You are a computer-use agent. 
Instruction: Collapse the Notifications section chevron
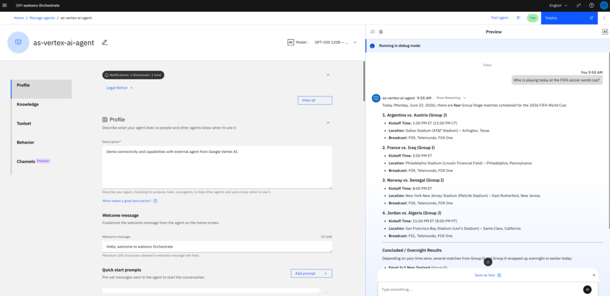pos(328,74)
